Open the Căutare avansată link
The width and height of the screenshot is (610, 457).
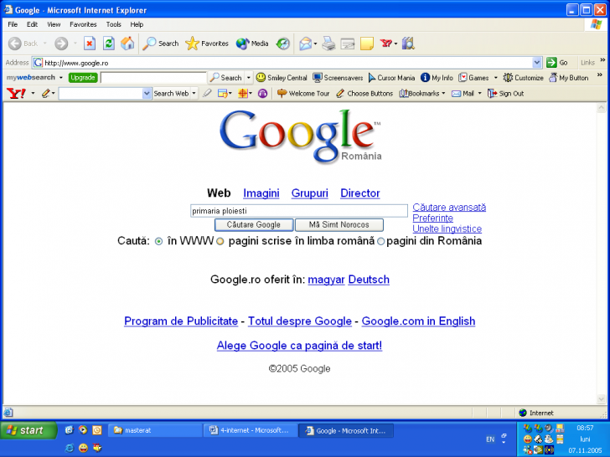tap(449, 208)
